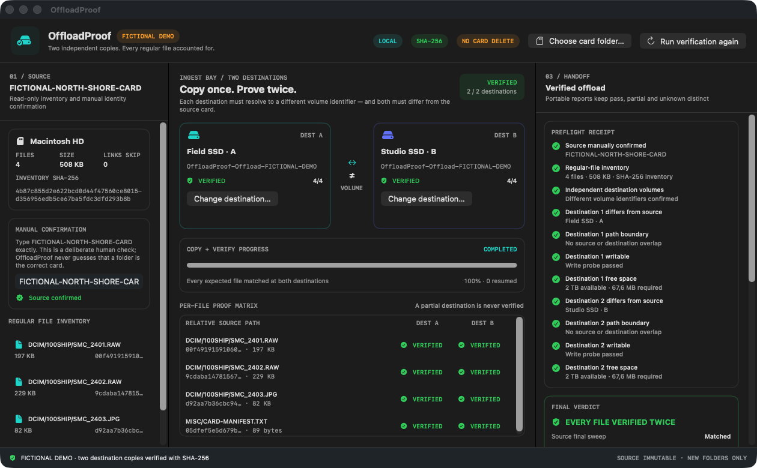
Task: Click the Macintosh HD SD card icon
Action: [20, 142]
